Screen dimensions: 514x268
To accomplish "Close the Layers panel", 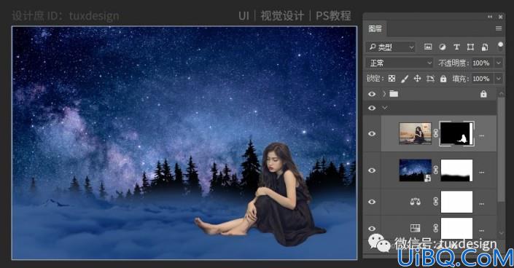I will coord(501,17).
